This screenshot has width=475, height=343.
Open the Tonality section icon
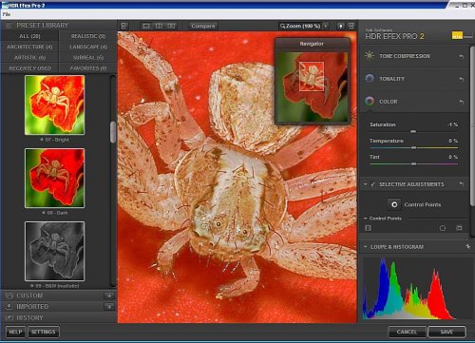pos(370,78)
